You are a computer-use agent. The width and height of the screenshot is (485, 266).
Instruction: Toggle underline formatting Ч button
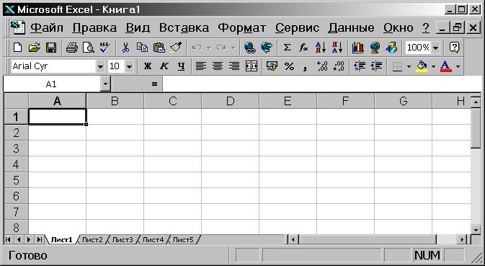tap(182, 66)
